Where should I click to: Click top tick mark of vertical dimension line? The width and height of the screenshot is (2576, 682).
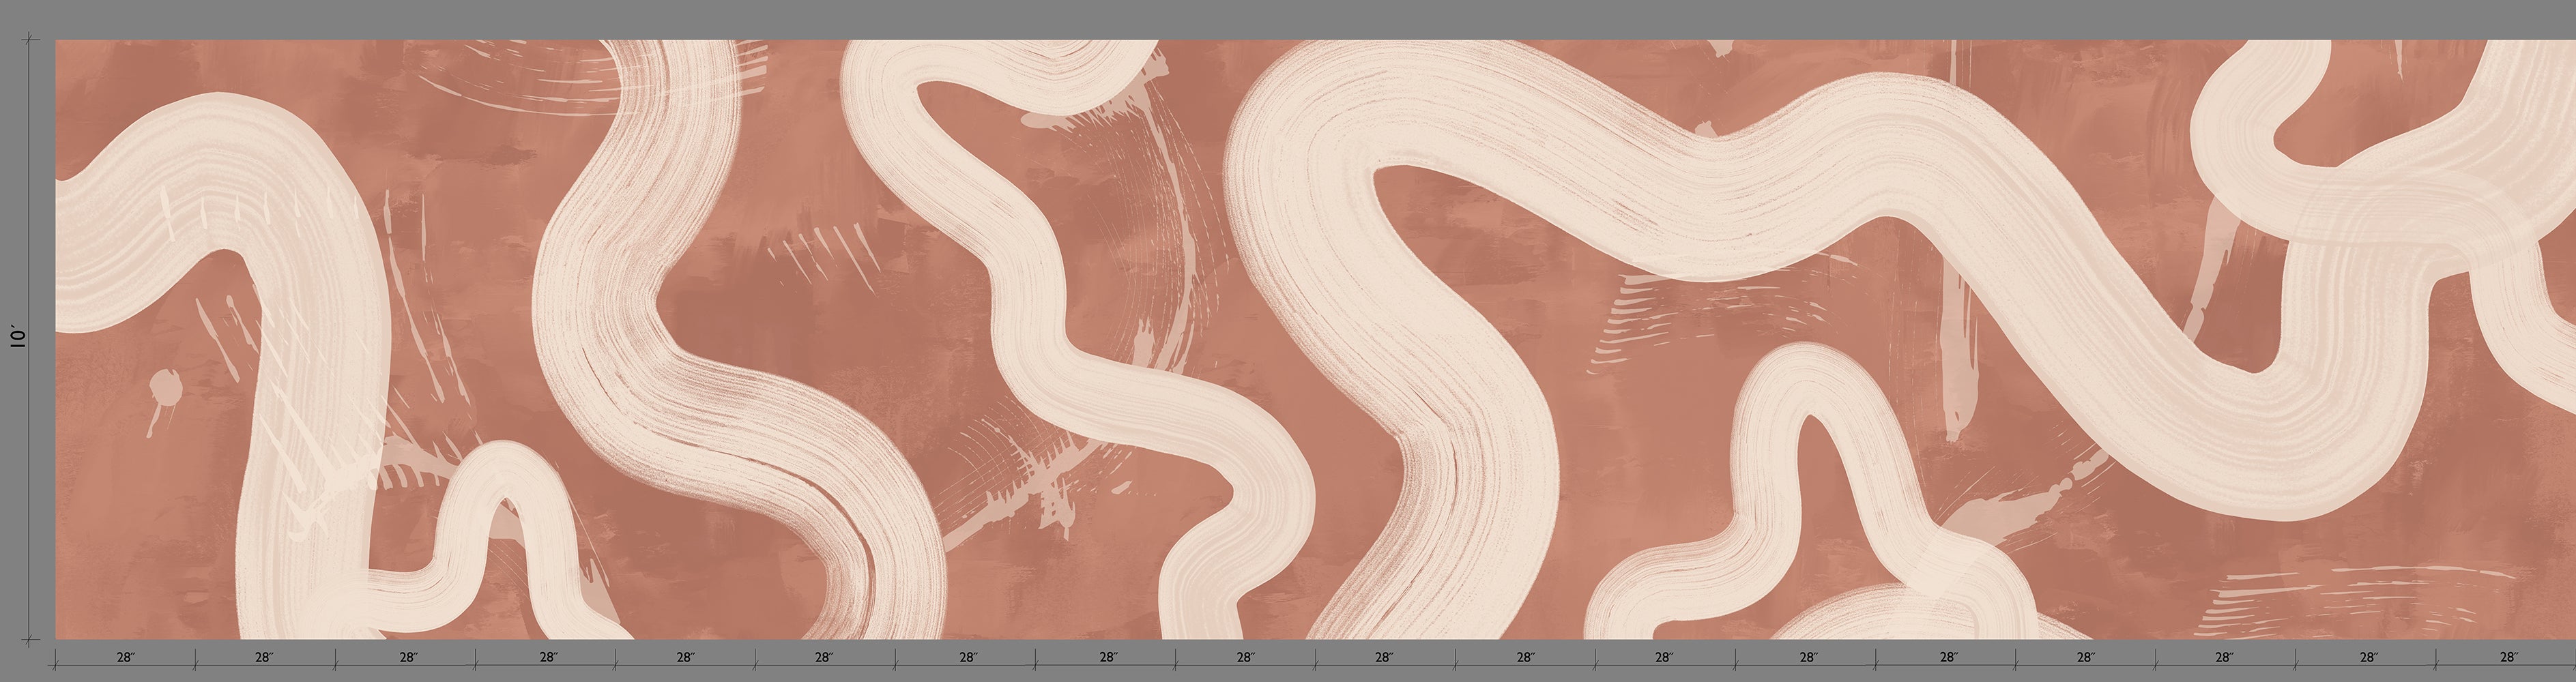31,40
